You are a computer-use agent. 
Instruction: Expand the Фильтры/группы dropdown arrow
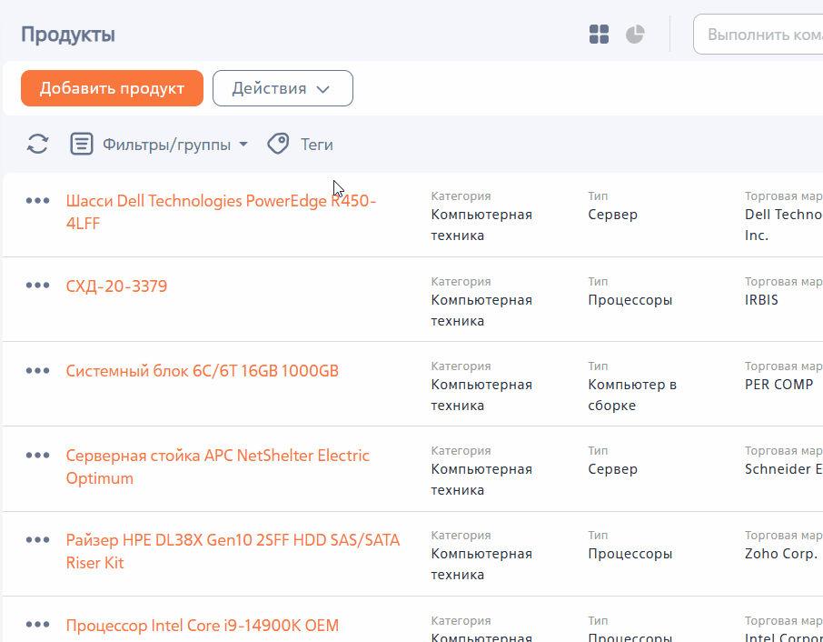[243, 144]
